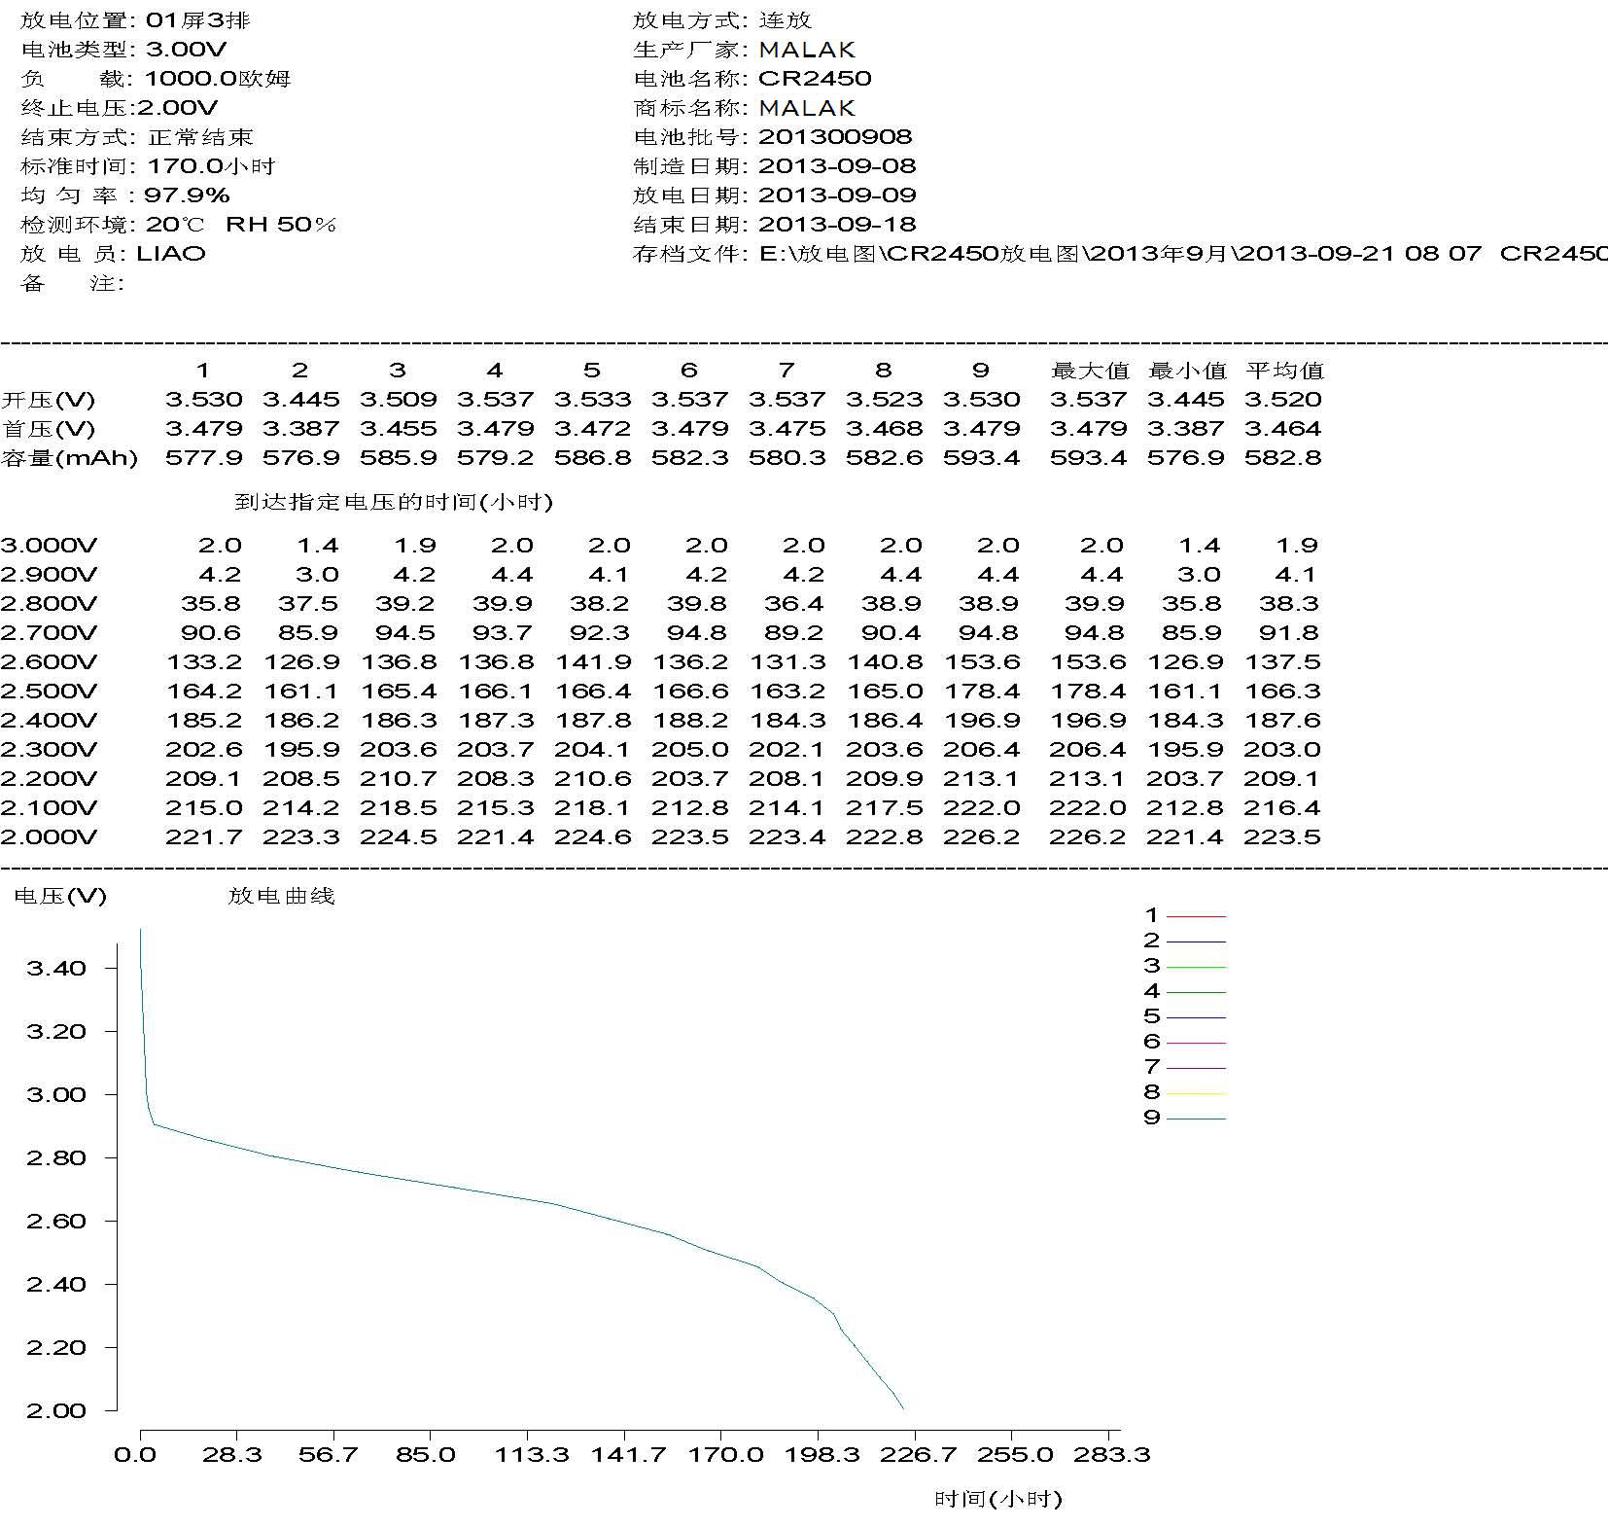The image size is (1608, 1528).
Task: Click the 到达指定电压的时间(小时) section heading
Action: [x=394, y=502]
